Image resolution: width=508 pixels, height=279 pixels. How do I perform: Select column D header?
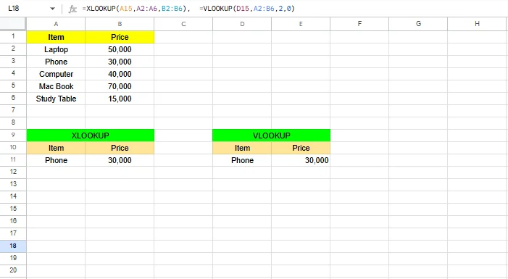point(242,24)
